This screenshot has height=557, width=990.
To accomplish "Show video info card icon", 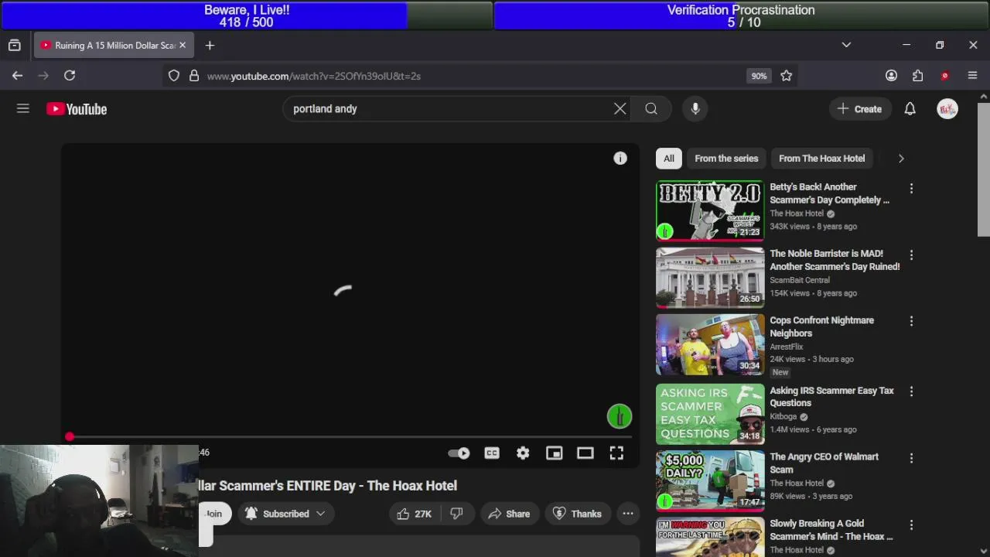I will tap(620, 158).
